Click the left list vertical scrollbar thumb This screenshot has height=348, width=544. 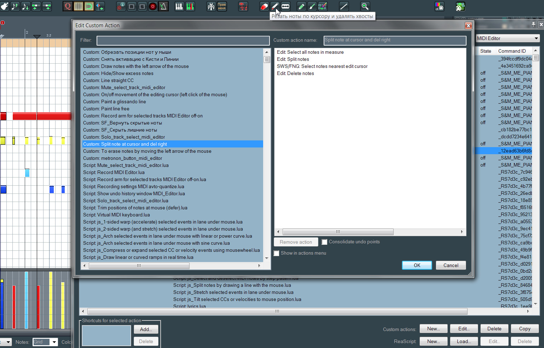pos(267,59)
